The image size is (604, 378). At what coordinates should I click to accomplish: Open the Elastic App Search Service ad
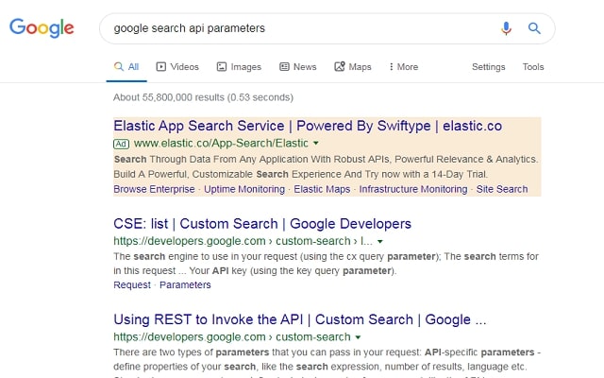point(308,126)
